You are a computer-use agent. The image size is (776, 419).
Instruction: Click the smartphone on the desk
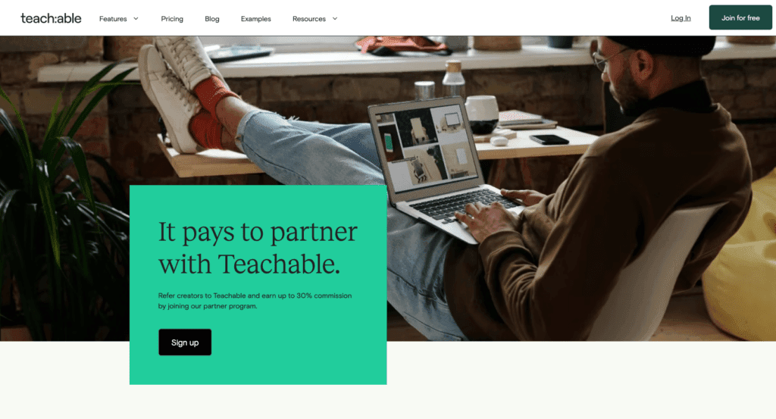pos(549,140)
